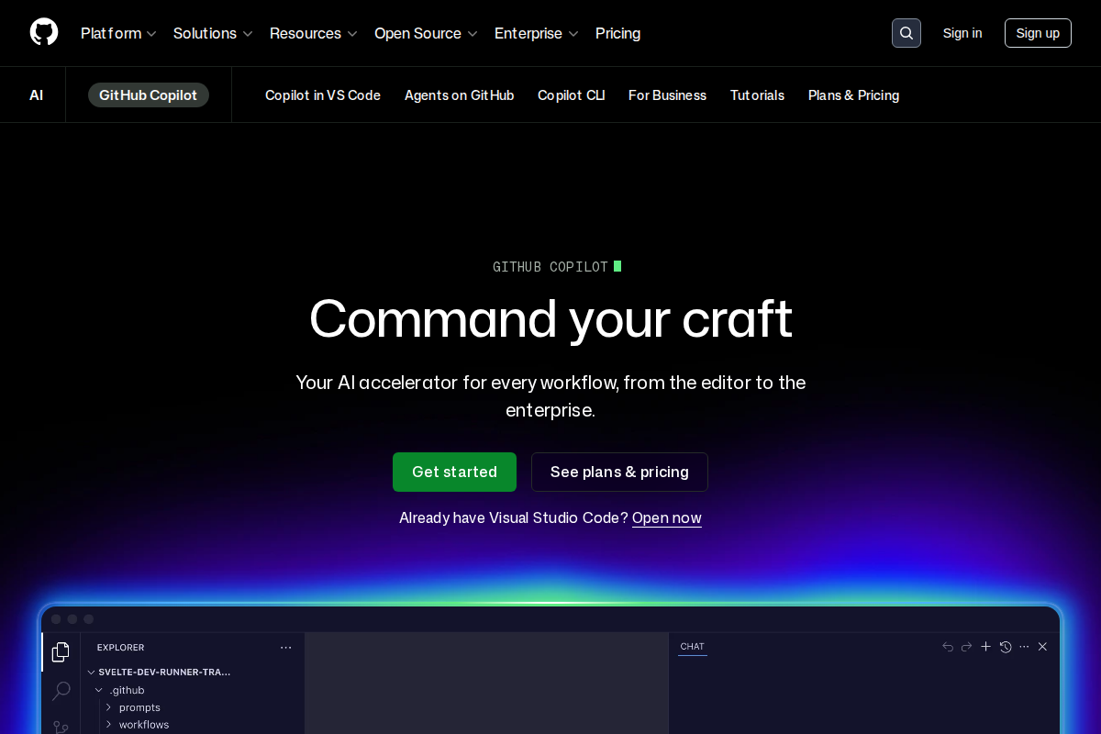Select the search icon in editor sidebar
This screenshot has height=734, width=1101.
coord(61,690)
